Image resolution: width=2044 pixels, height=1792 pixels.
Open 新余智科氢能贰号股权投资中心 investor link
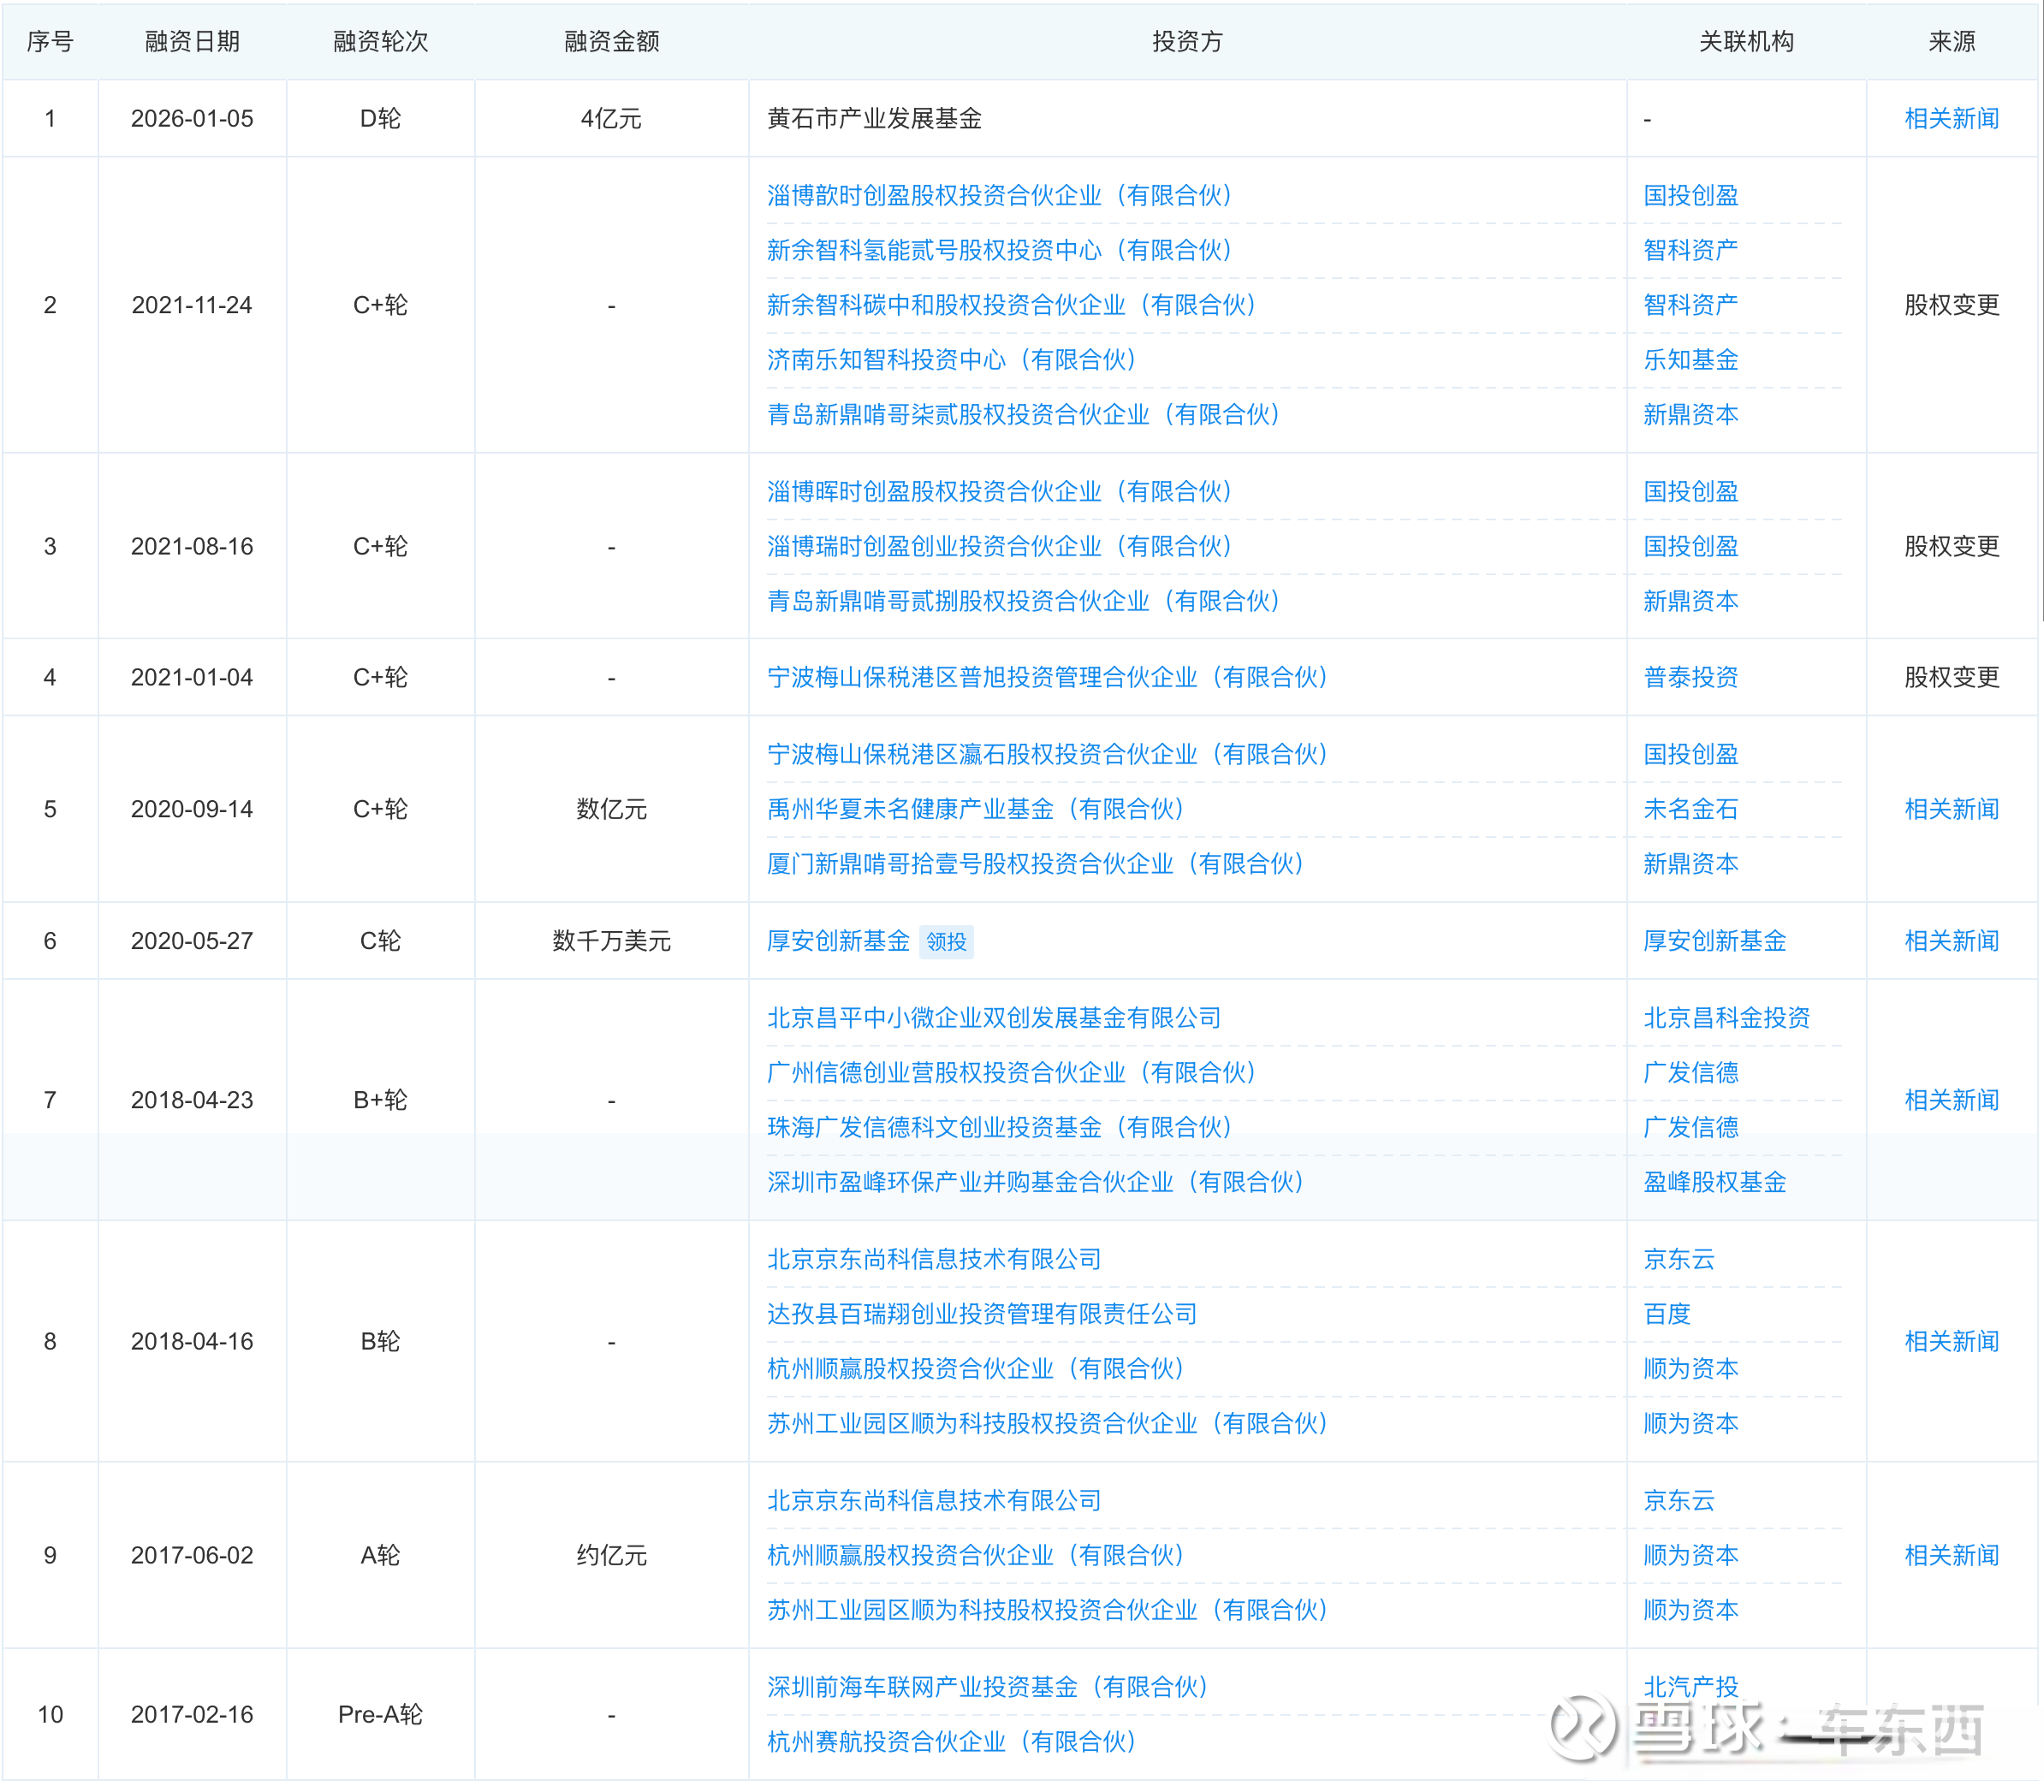click(999, 250)
